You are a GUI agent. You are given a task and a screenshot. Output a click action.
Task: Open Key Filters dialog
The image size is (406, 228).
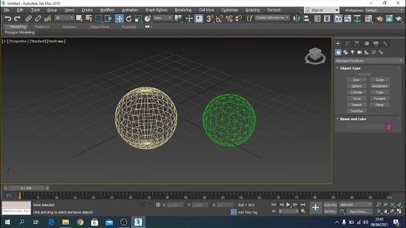click(x=359, y=212)
